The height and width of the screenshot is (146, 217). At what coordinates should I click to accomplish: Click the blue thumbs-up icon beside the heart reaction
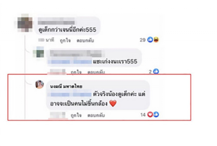coord(156,115)
